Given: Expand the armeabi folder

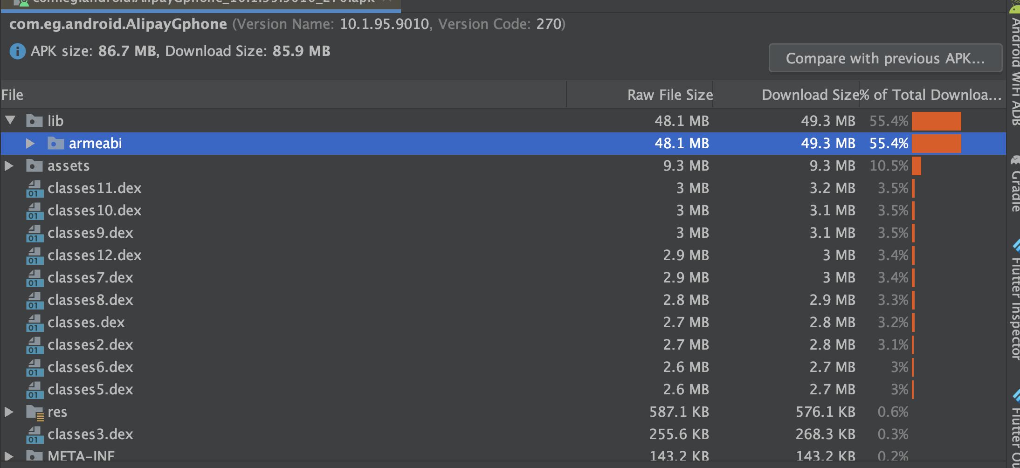Looking at the screenshot, I should (30, 144).
